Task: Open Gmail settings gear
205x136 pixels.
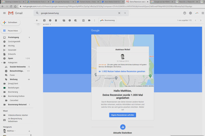Action: tap(191, 13)
